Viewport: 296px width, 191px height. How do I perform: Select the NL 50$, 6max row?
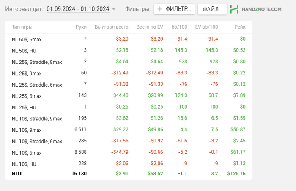coord(129,39)
